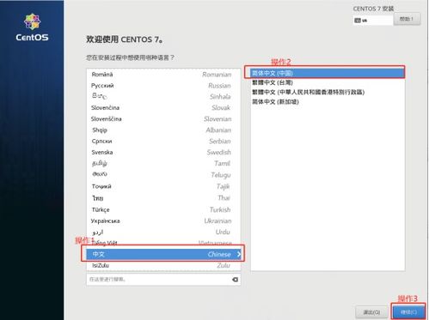Click the blue continue button at the bottom right
Screen dimensions: 429x320
tap(408, 311)
